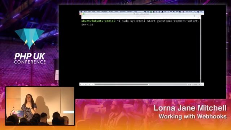
Task: Toggle the VLC playlist button
Action: pyautogui.click(x=92, y=84)
